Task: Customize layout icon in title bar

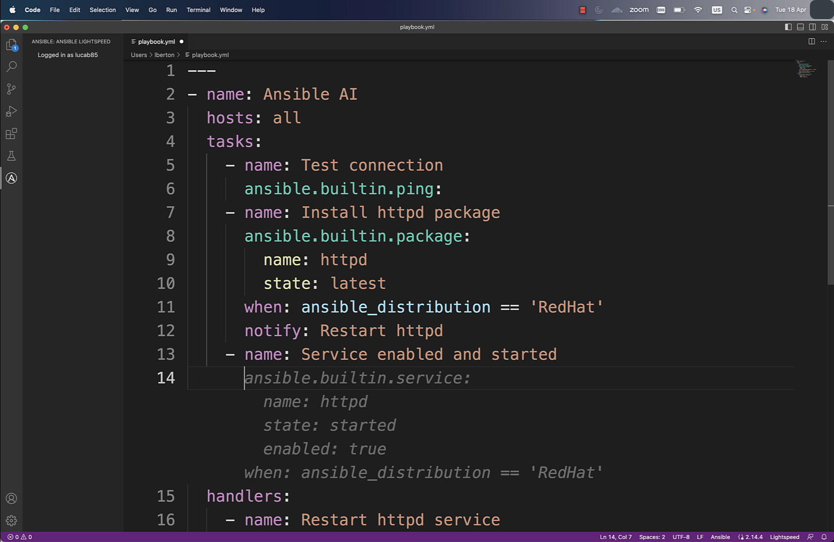Action: pyautogui.click(x=824, y=27)
